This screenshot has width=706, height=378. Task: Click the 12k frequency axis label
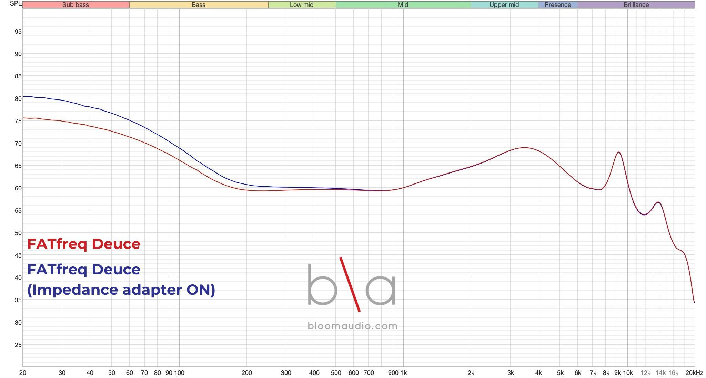click(645, 373)
